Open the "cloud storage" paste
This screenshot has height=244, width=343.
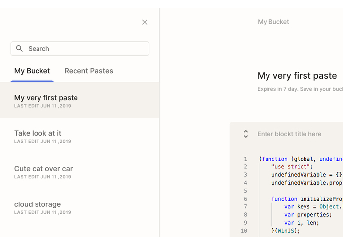[79, 207]
